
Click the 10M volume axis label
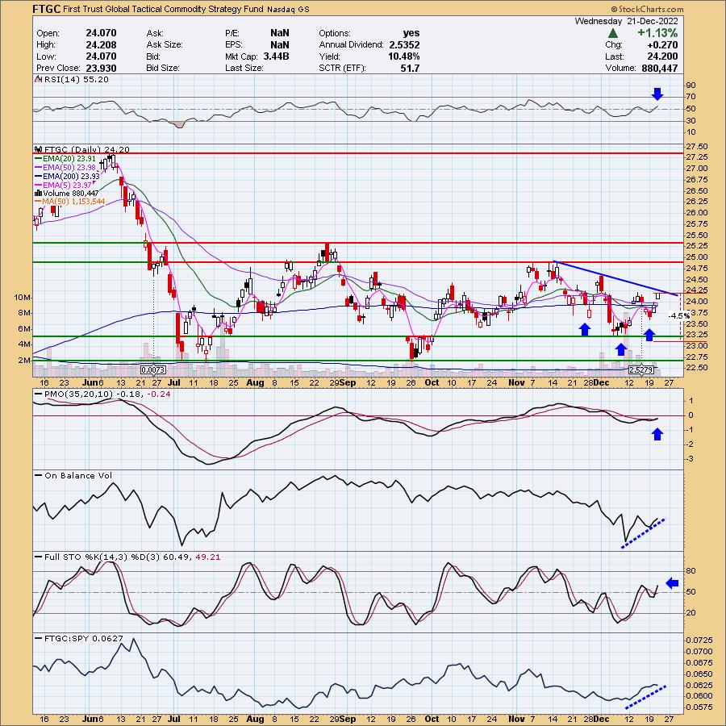(23, 297)
